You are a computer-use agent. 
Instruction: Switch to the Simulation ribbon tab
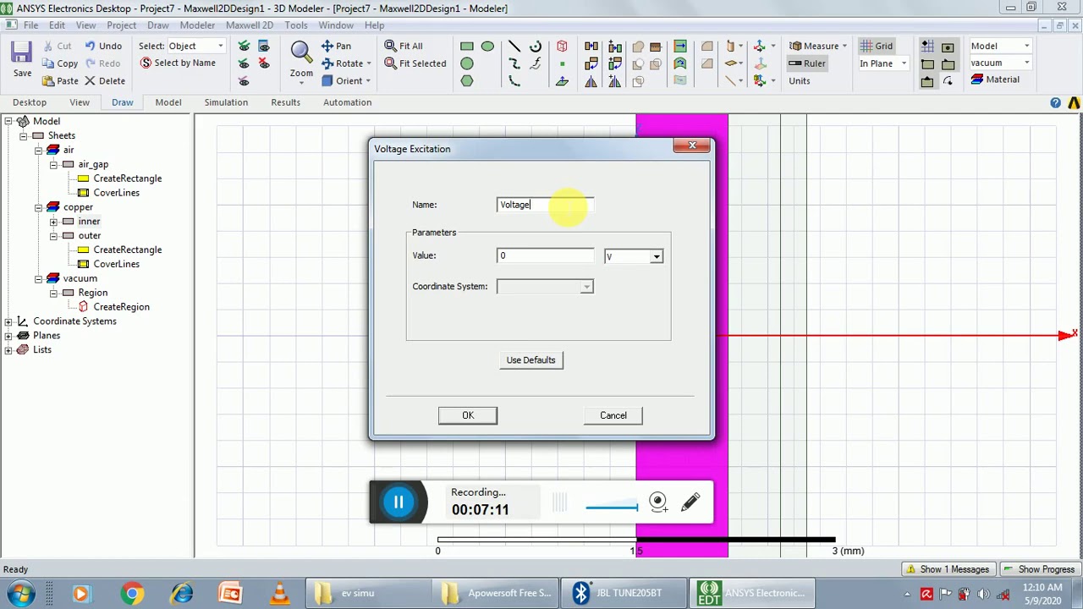(226, 102)
